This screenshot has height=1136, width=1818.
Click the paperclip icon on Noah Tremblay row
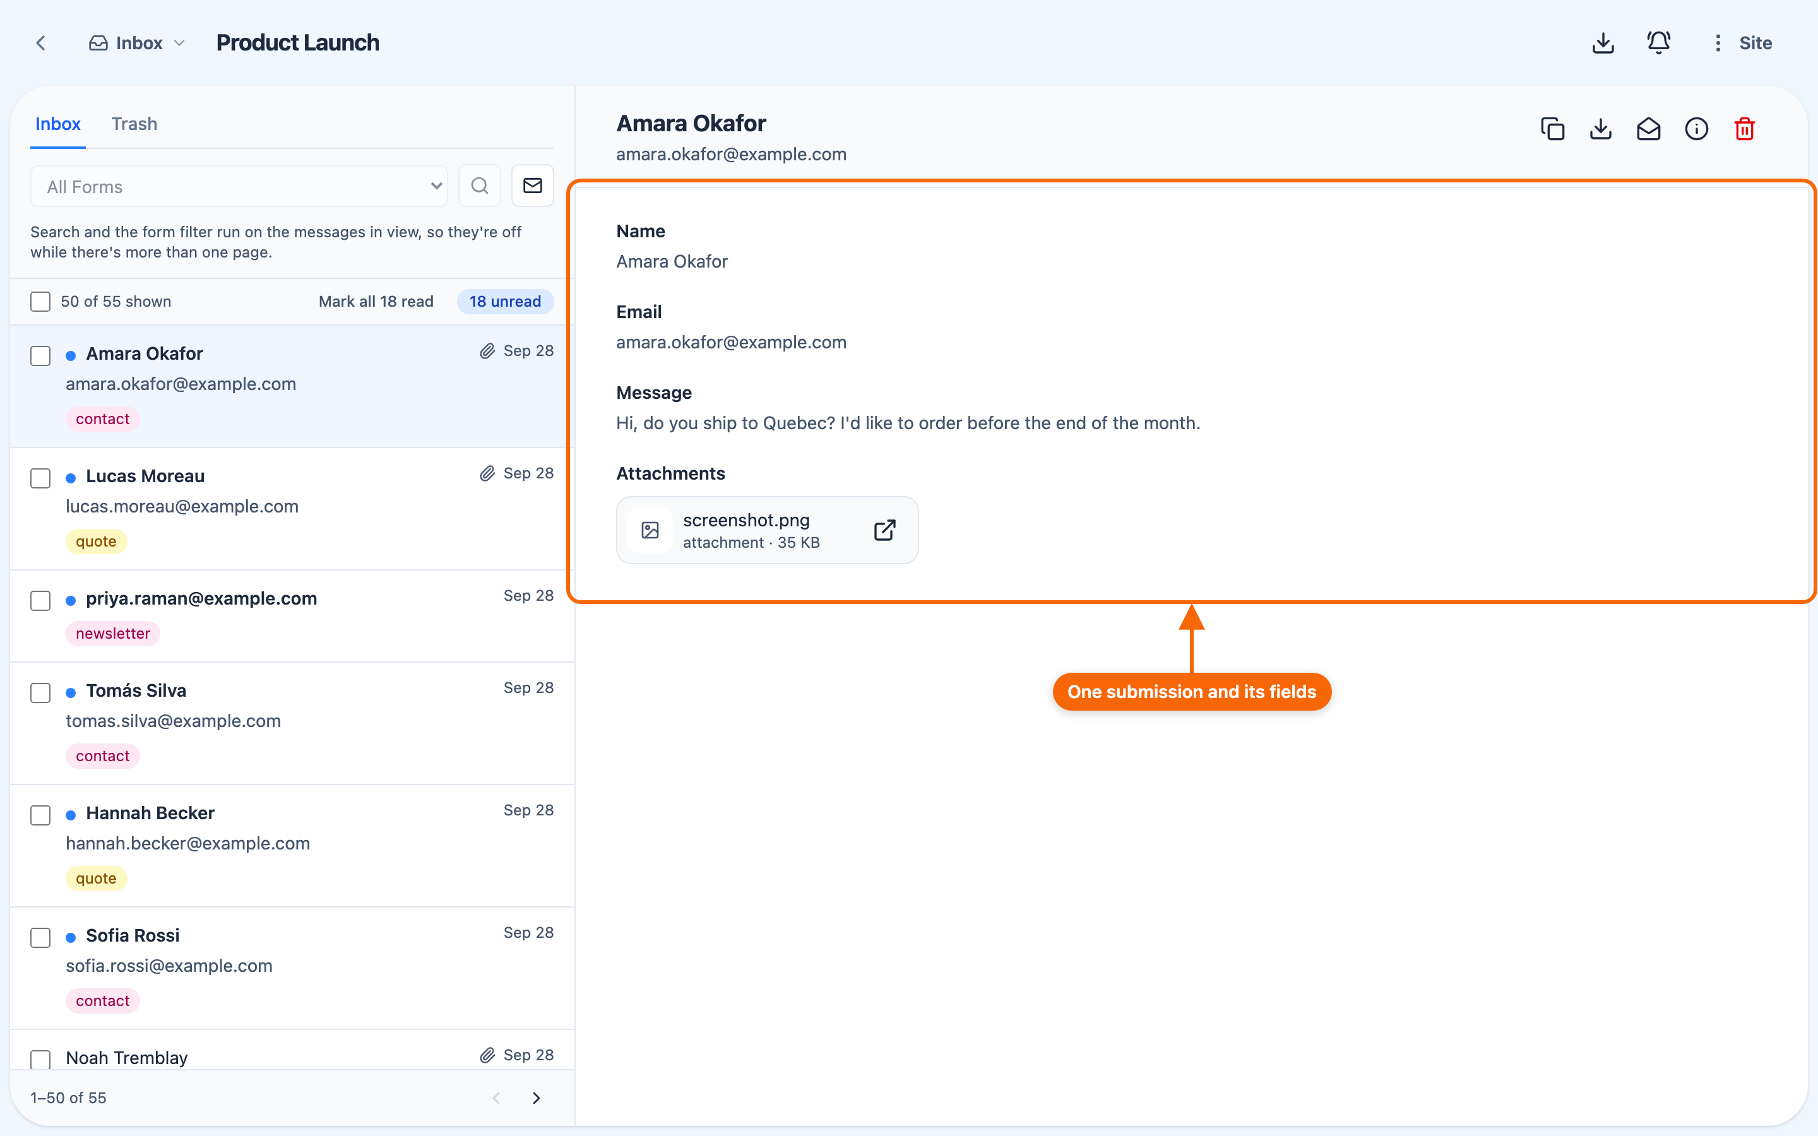tap(487, 1055)
